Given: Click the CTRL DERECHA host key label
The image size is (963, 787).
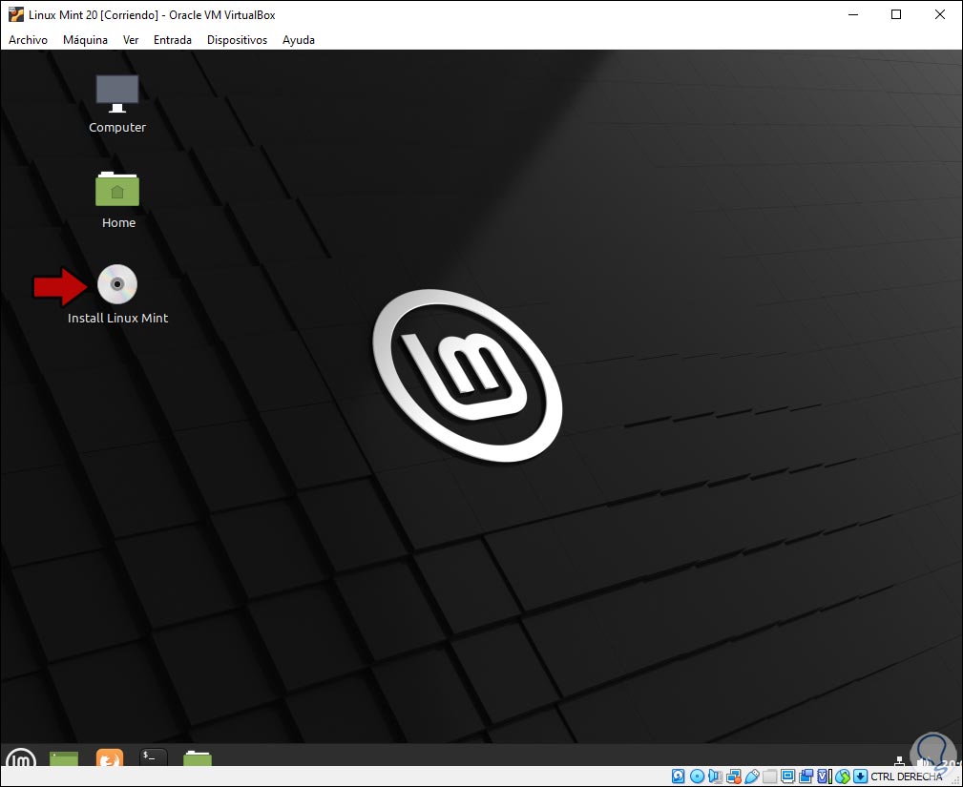Looking at the screenshot, I should pyautogui.click(x=907, y=777).
